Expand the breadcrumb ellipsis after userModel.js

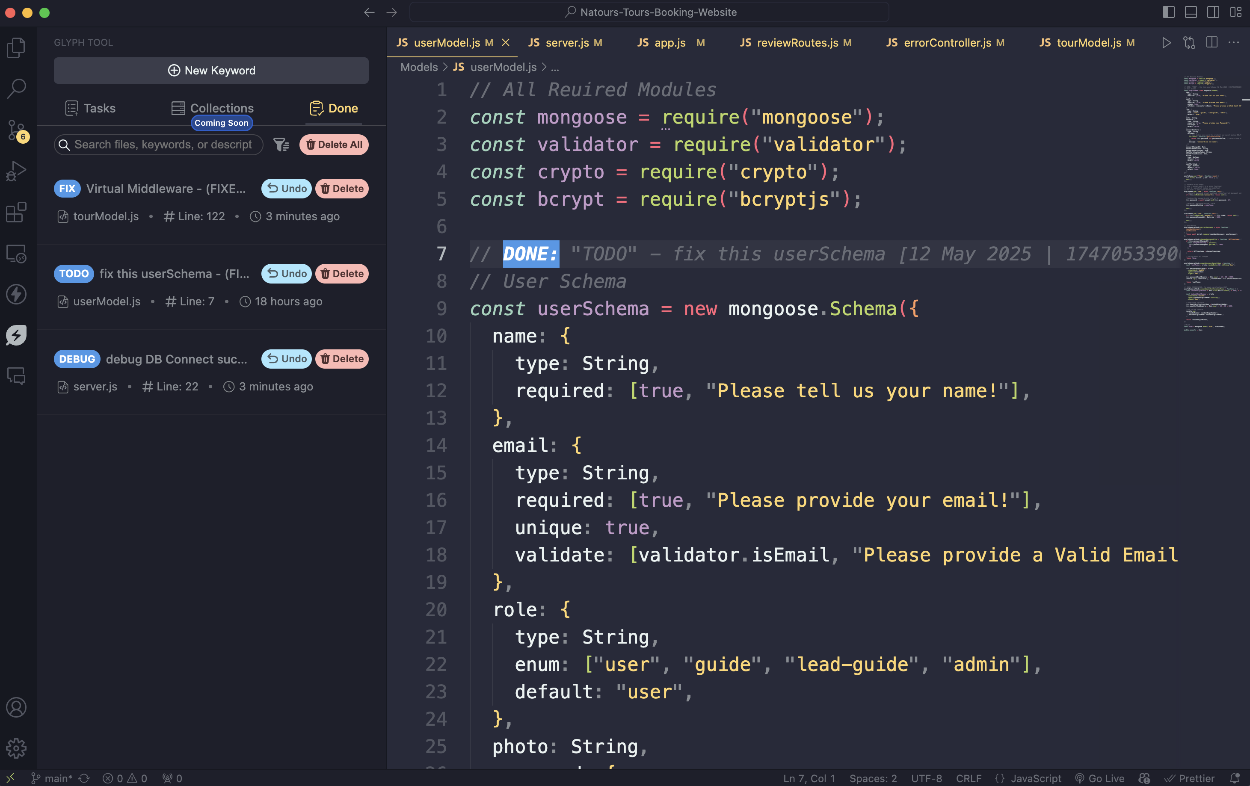pos(555,68)
